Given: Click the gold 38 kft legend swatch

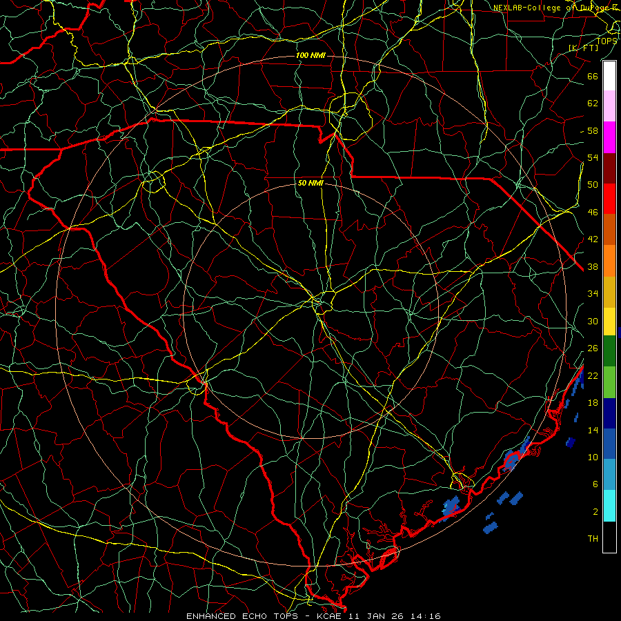Looking at the screenshot, I should coord(609,292).
